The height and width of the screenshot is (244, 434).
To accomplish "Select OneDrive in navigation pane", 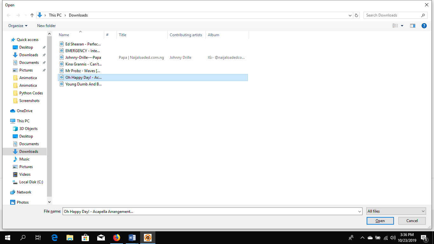I will [24, 111].
